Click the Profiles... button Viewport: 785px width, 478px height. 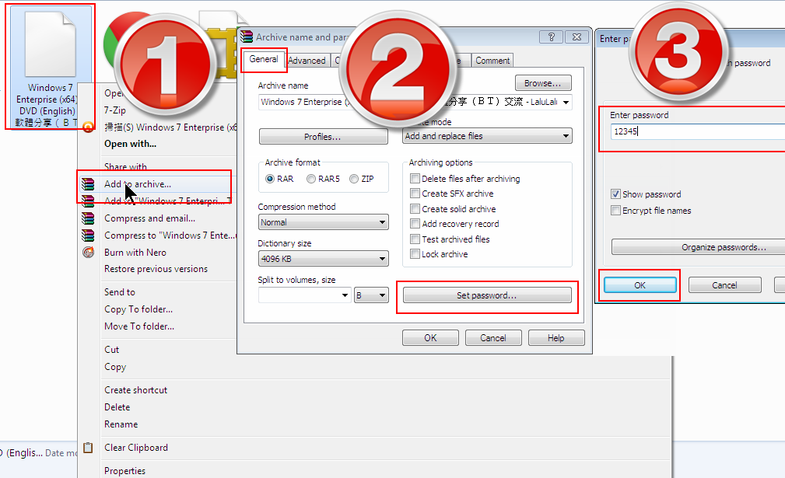(x=324, y=137)
